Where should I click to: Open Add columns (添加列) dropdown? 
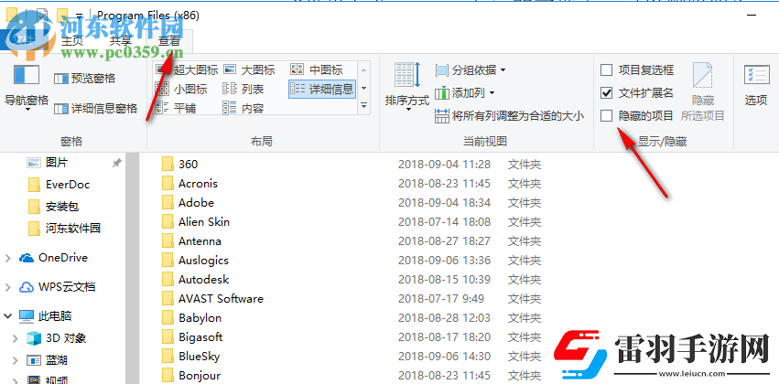click(465, 92)
